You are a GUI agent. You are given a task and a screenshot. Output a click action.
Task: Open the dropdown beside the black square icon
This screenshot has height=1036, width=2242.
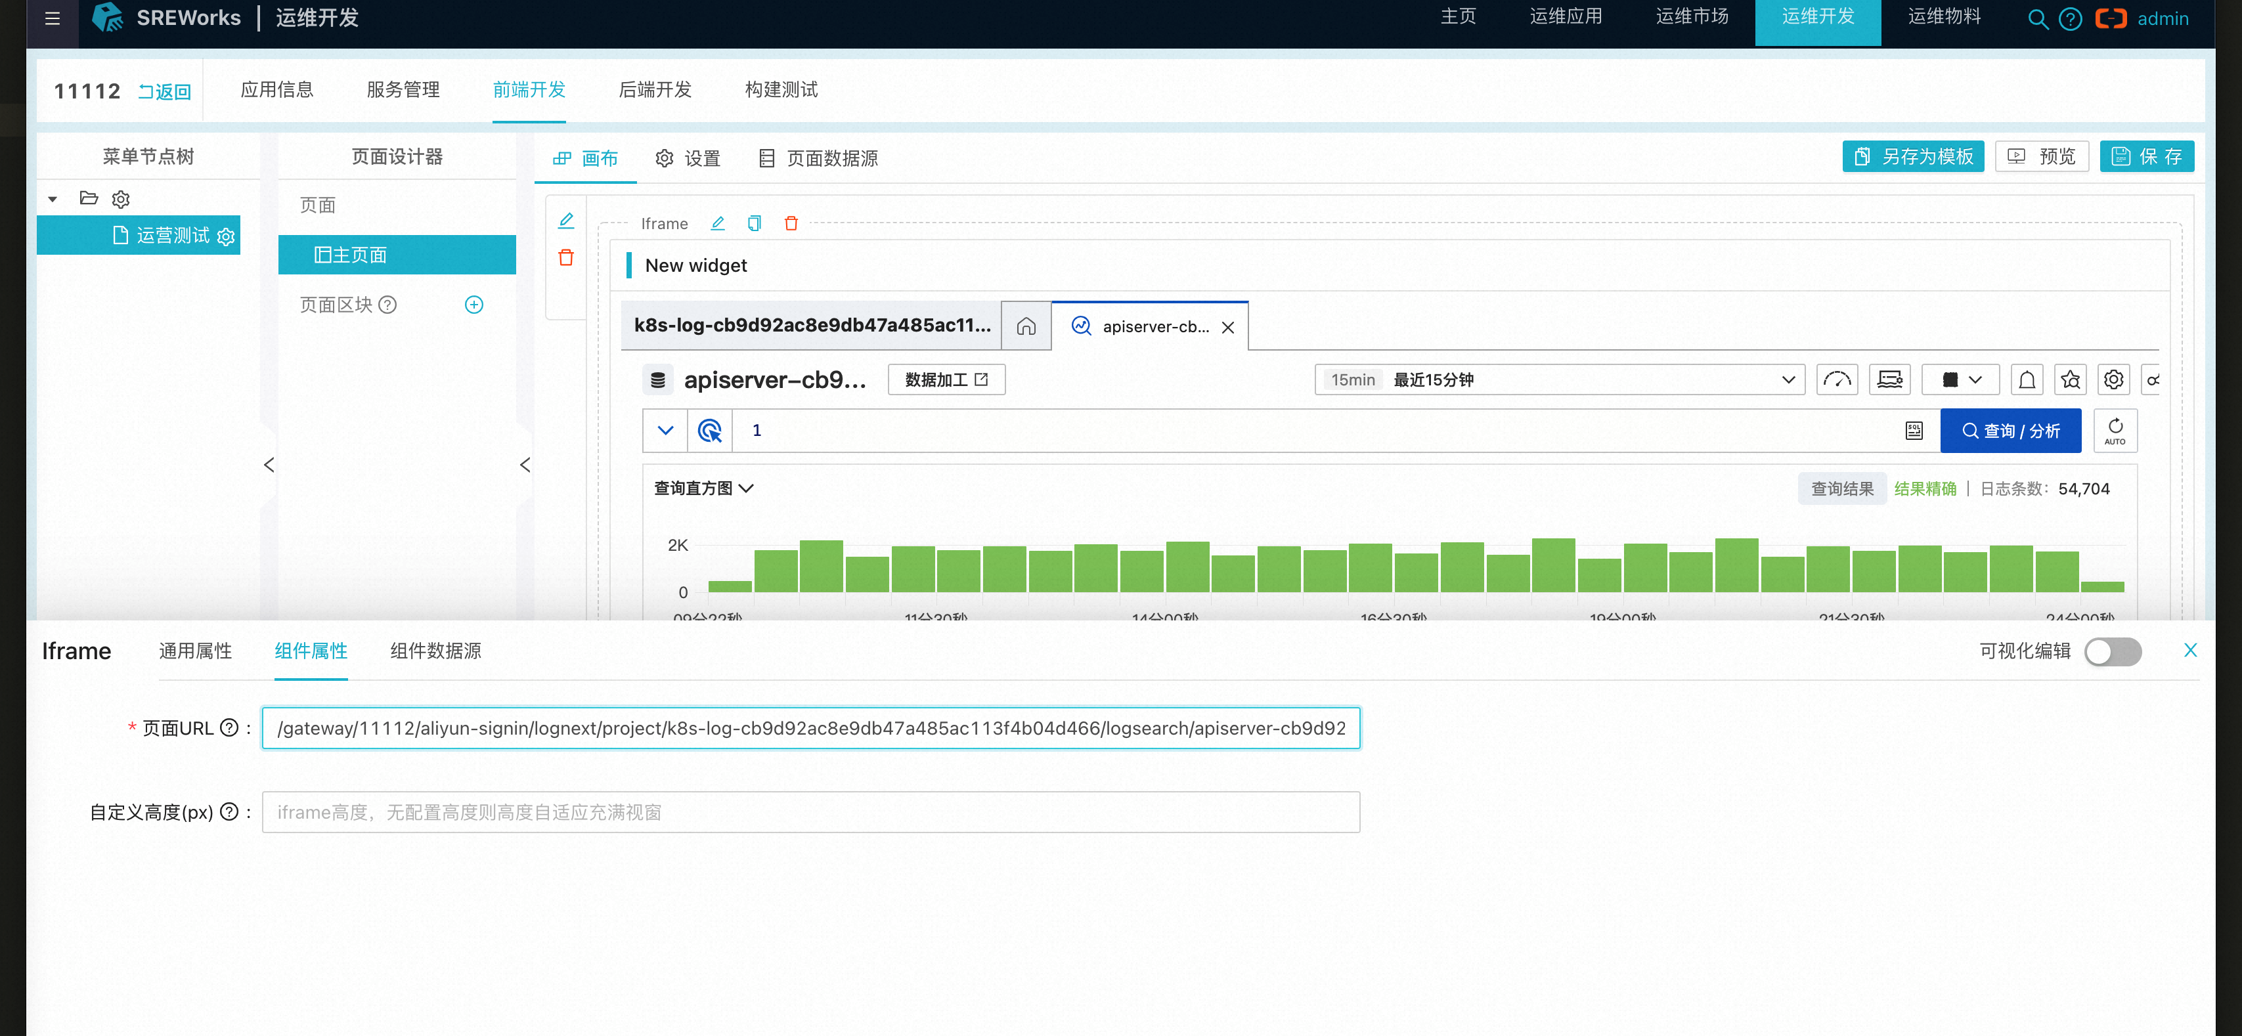point(1975,380)
